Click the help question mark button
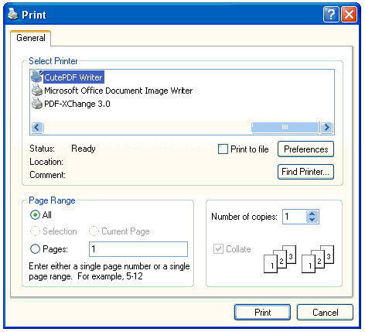The height and width of the screenshot is (332, 365). (331, 15)
